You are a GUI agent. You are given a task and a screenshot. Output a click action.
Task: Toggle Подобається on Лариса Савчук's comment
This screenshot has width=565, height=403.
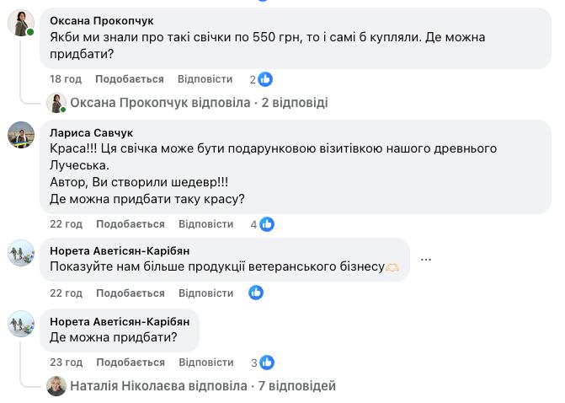point(130,224)
